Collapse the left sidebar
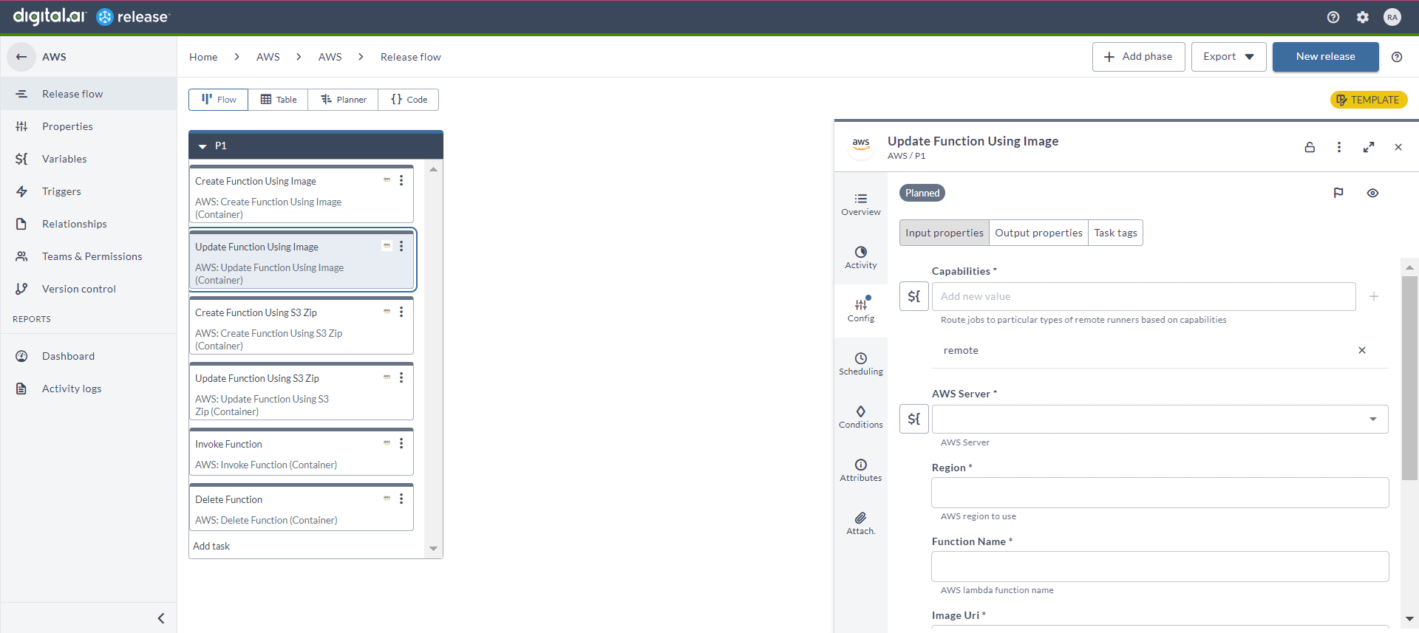 pyautogui.click(x=161, y=618)
